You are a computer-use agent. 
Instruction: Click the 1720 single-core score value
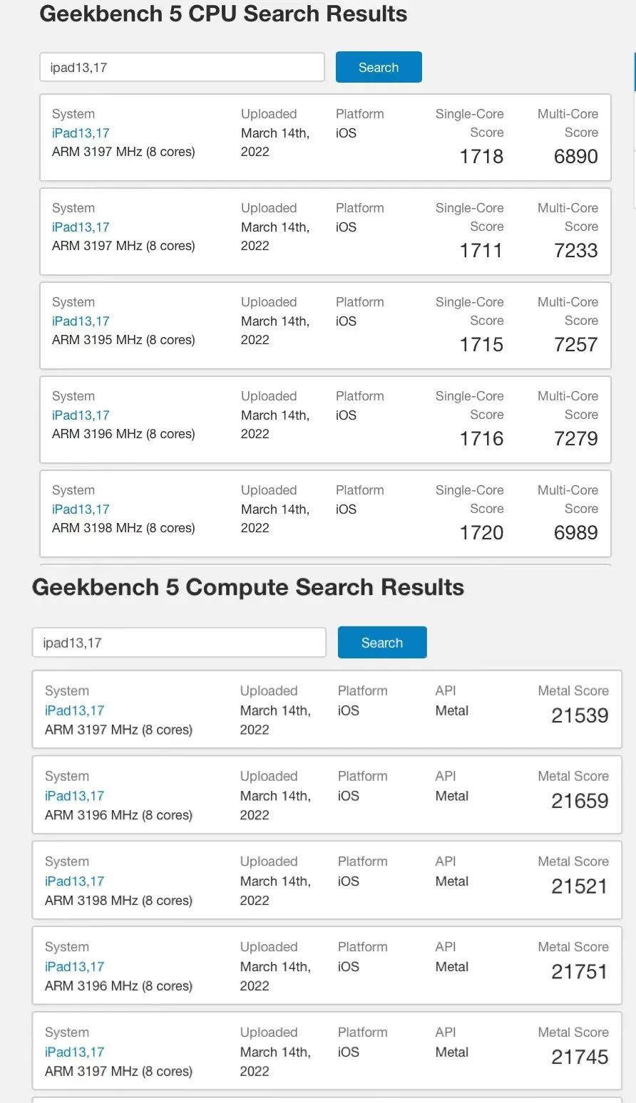pos(481,533)
